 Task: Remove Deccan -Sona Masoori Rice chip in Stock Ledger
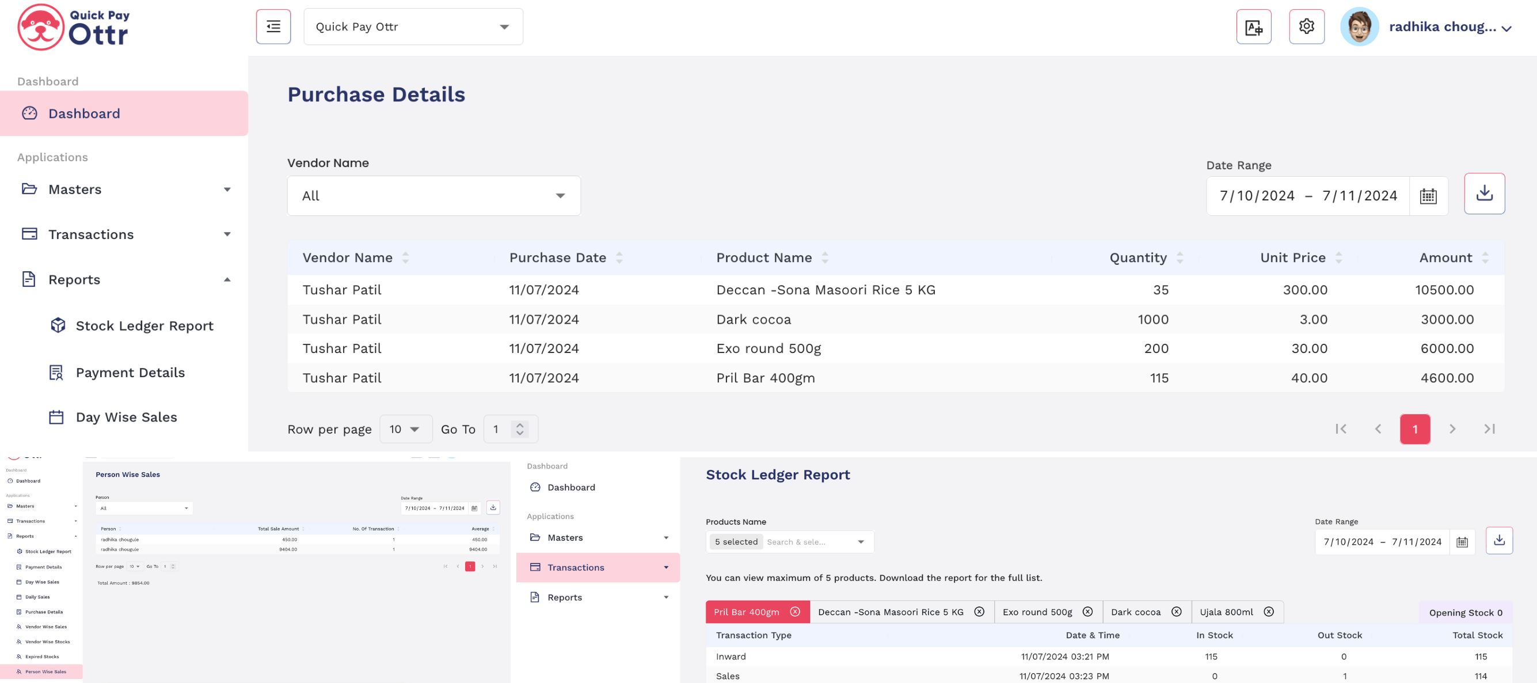979,612
